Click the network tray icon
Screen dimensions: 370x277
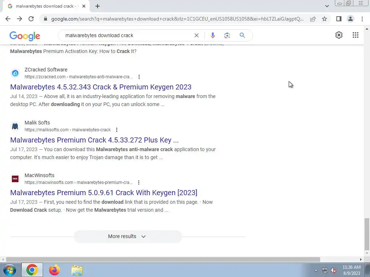coord(325,271)
